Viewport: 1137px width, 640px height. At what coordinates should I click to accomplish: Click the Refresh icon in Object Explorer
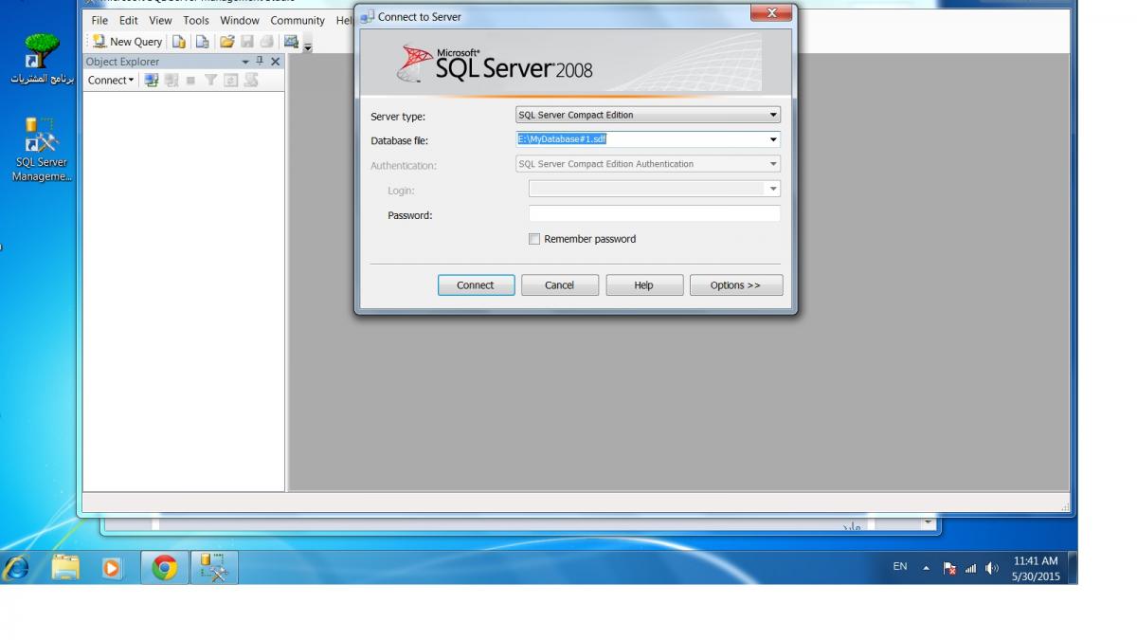(230, 81)
